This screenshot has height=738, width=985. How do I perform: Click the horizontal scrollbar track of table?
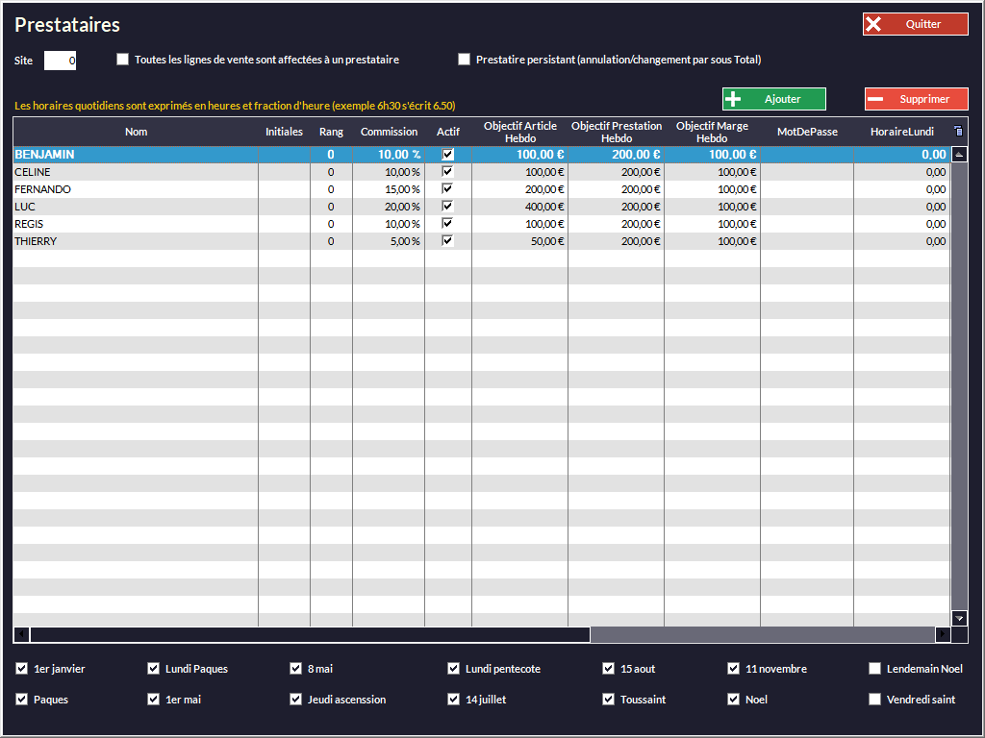pos(760,634)
